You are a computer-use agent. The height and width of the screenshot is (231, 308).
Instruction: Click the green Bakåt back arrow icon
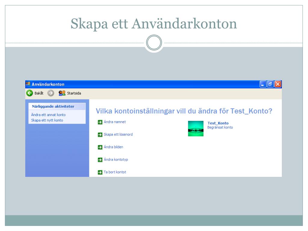pos(29,93)
